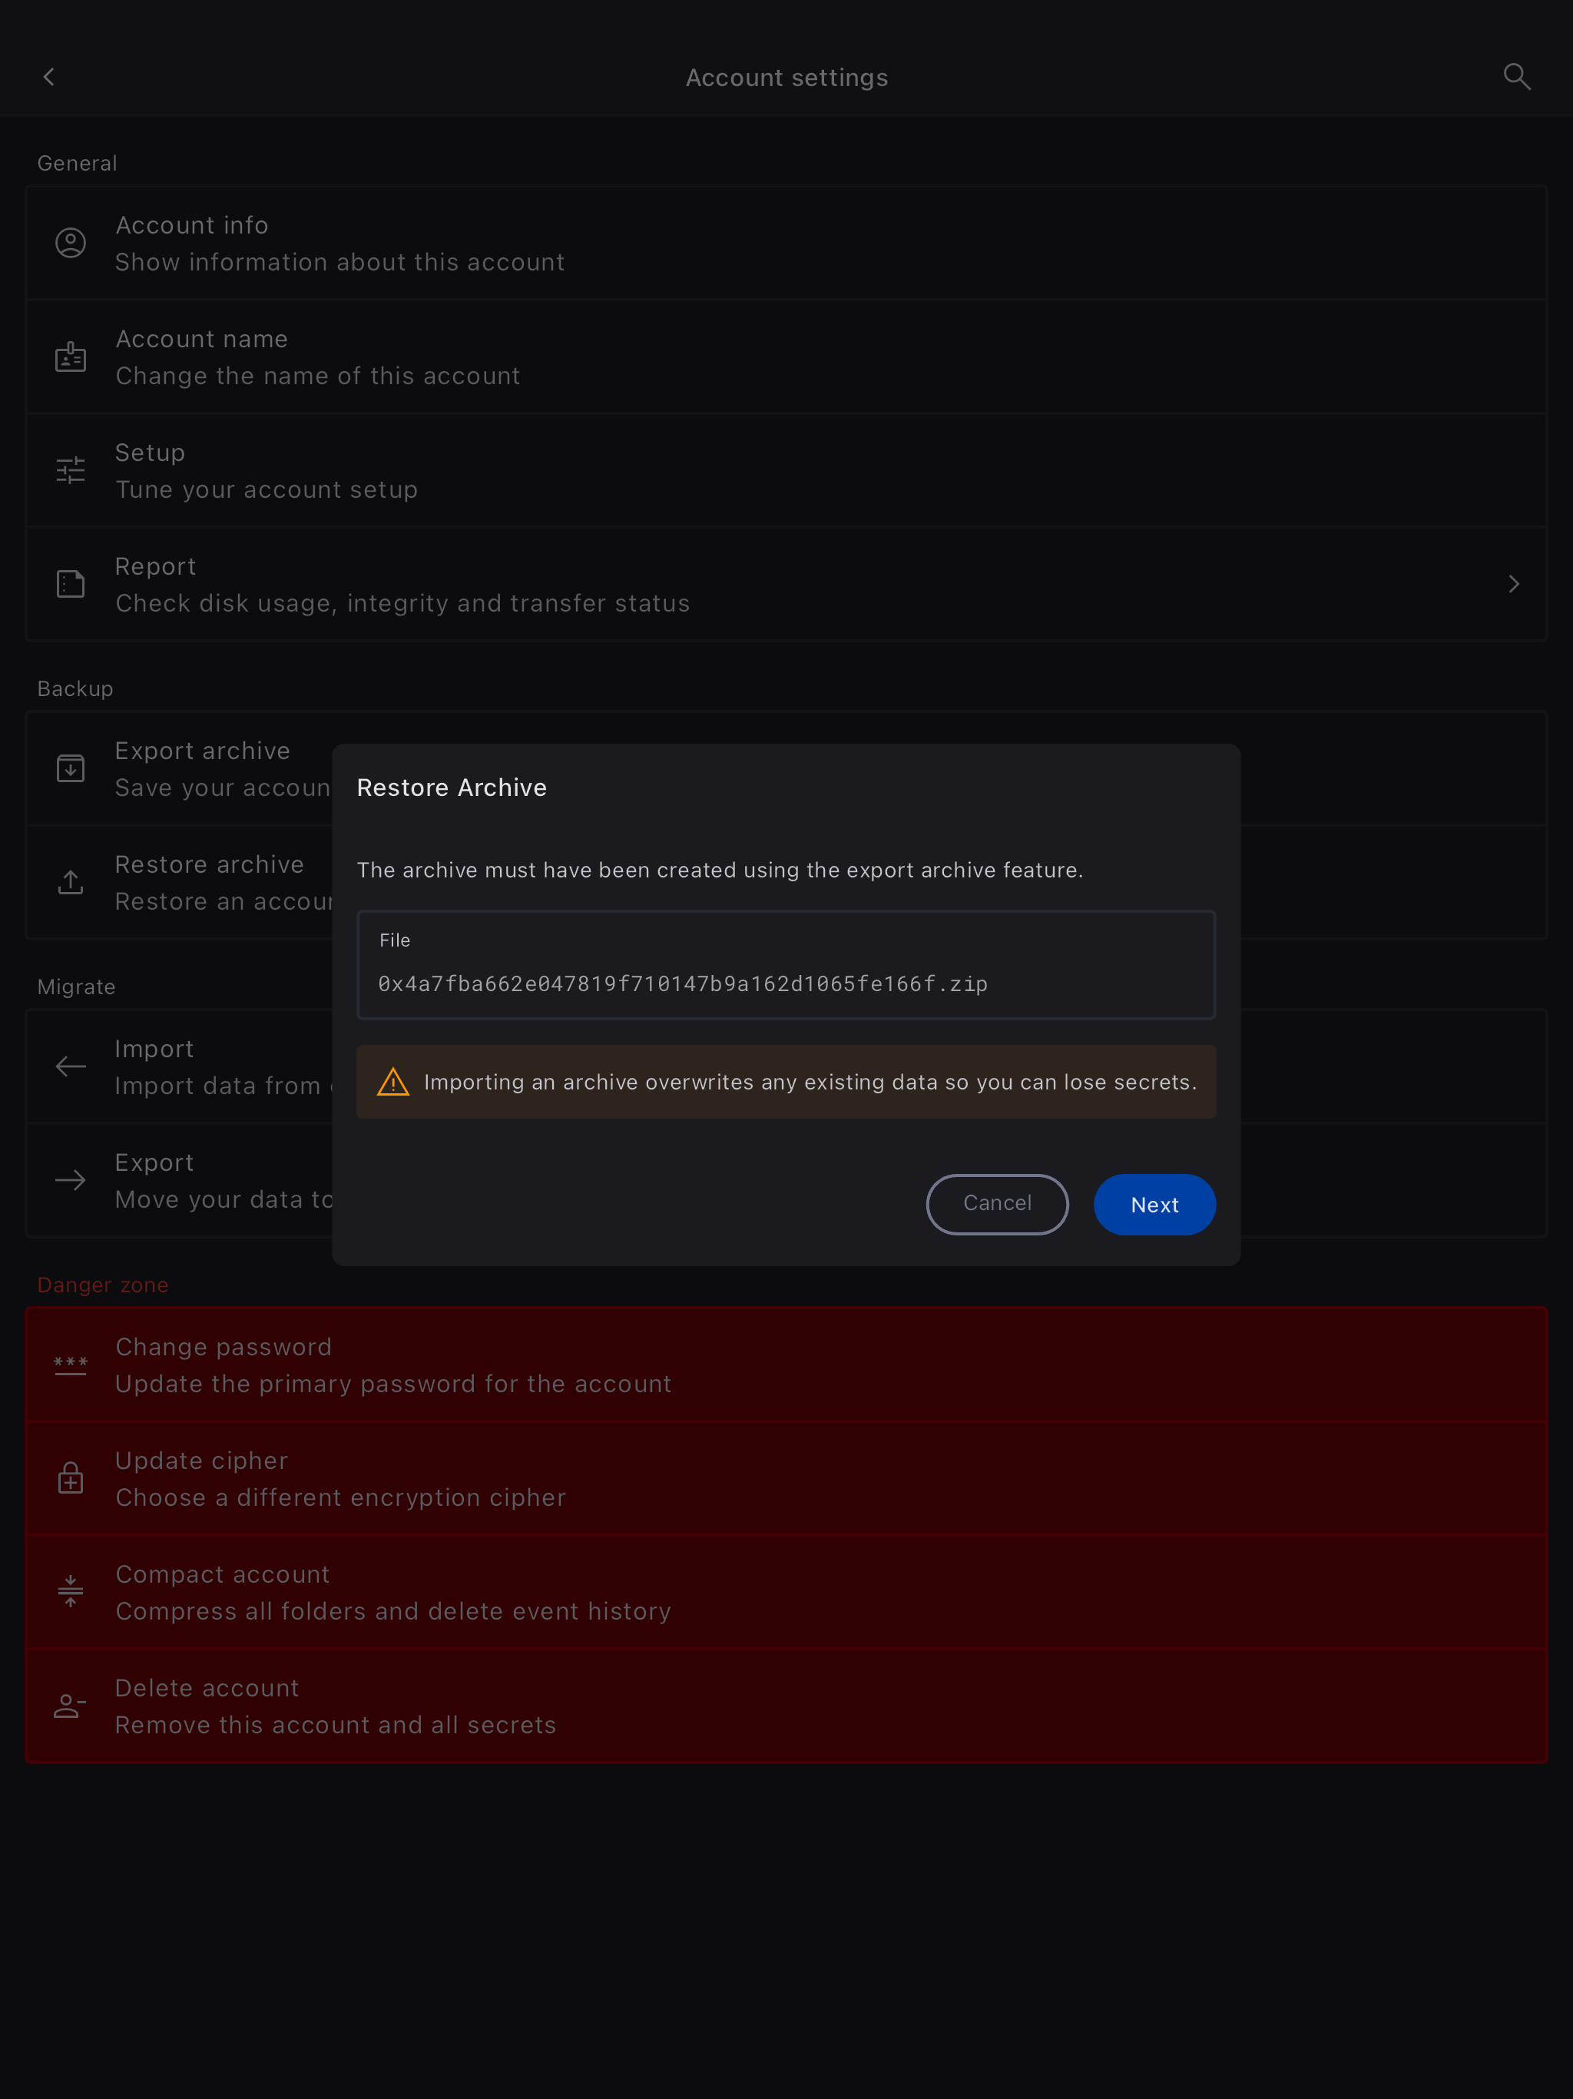
Task: Open search with the magnifier icon
Action: point(1516,77)
